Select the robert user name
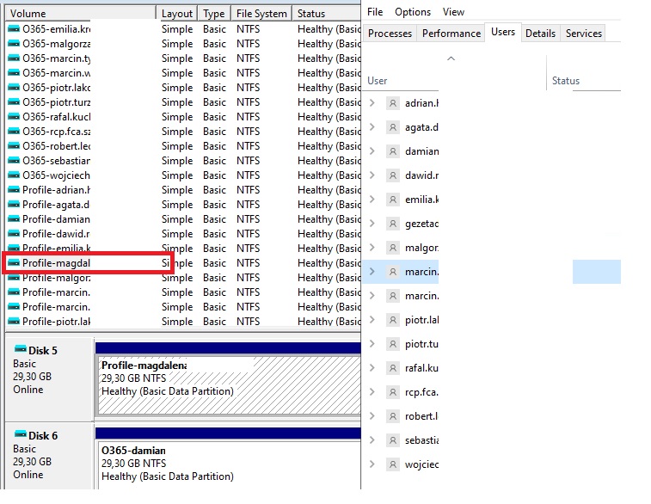 click(x=421, y=416)
